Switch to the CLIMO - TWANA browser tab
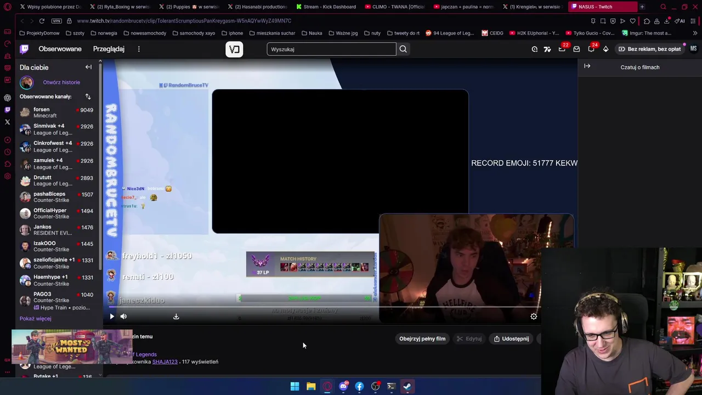Image resolution: width=702 pixels, height=395 pixels. click(x=395, y=7)
